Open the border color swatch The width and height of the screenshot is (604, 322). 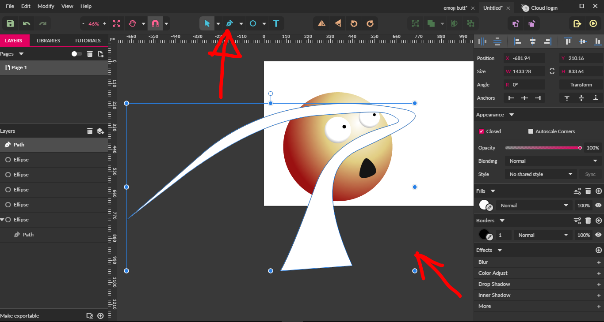[485, 235]
